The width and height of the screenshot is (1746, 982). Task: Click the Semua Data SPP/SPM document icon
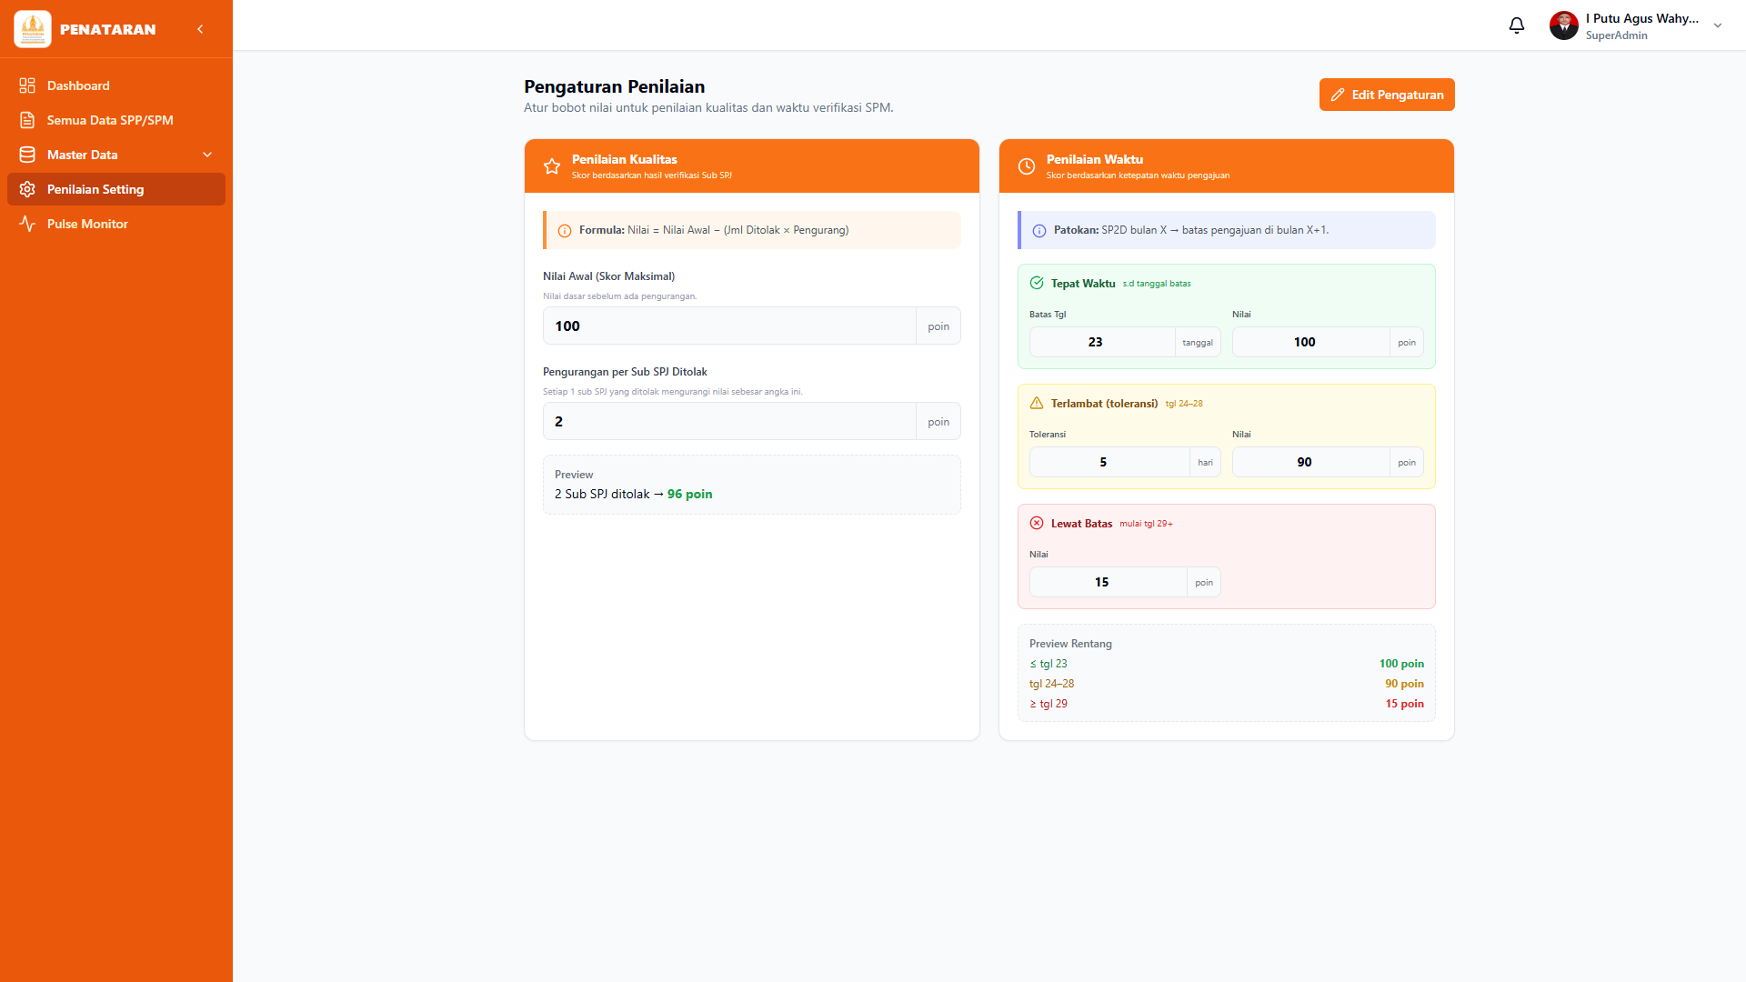pos(27,120)
